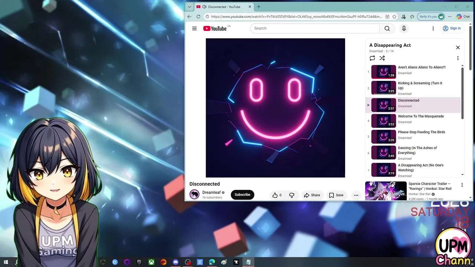Screen dimensions: 475x267
Task: Launch Epic Games from taskbar
Action: click(139, 262)
